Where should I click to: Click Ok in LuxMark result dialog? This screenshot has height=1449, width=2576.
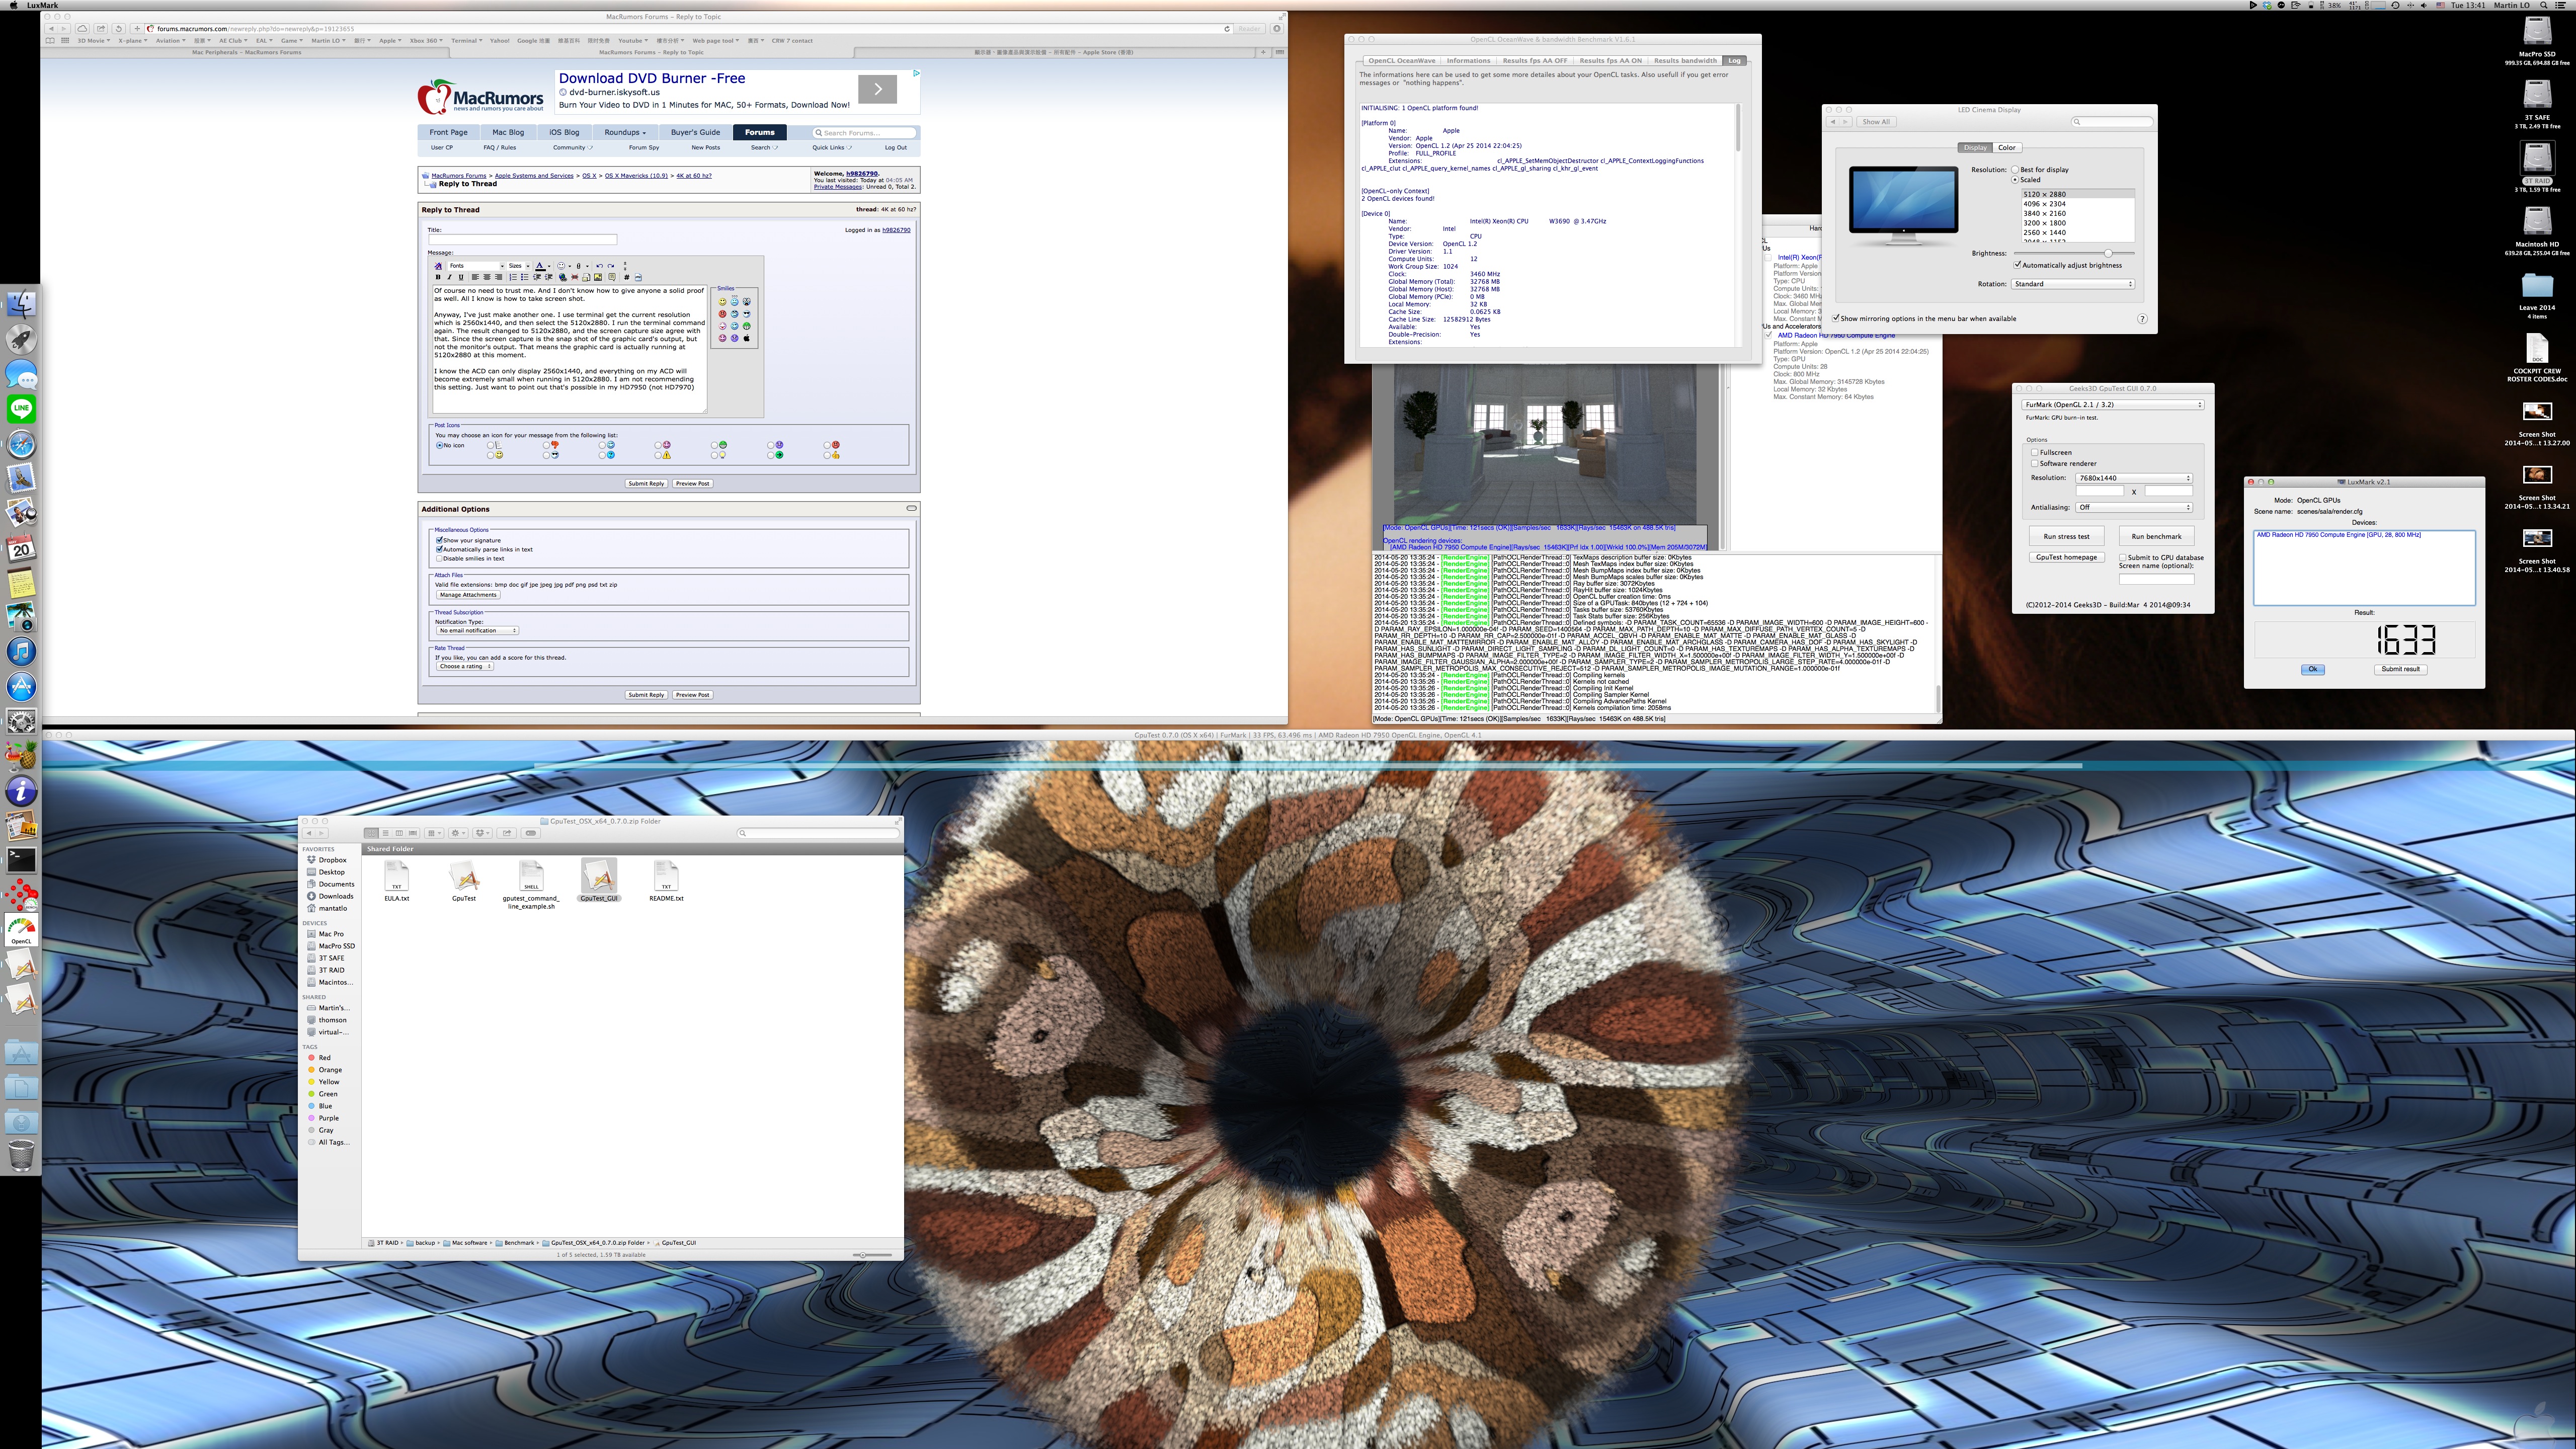pos(2312,669)
